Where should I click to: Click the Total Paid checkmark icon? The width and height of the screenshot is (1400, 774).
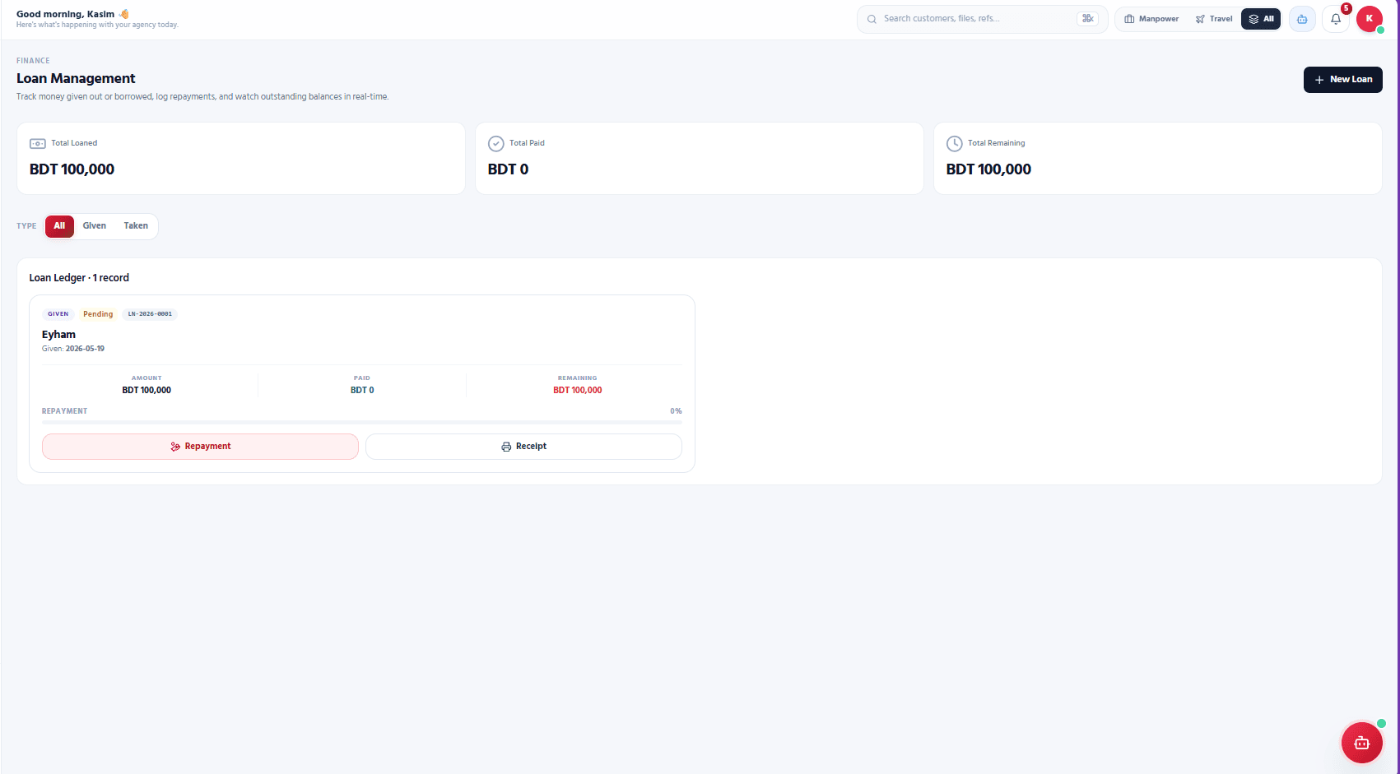pos(496,144)
